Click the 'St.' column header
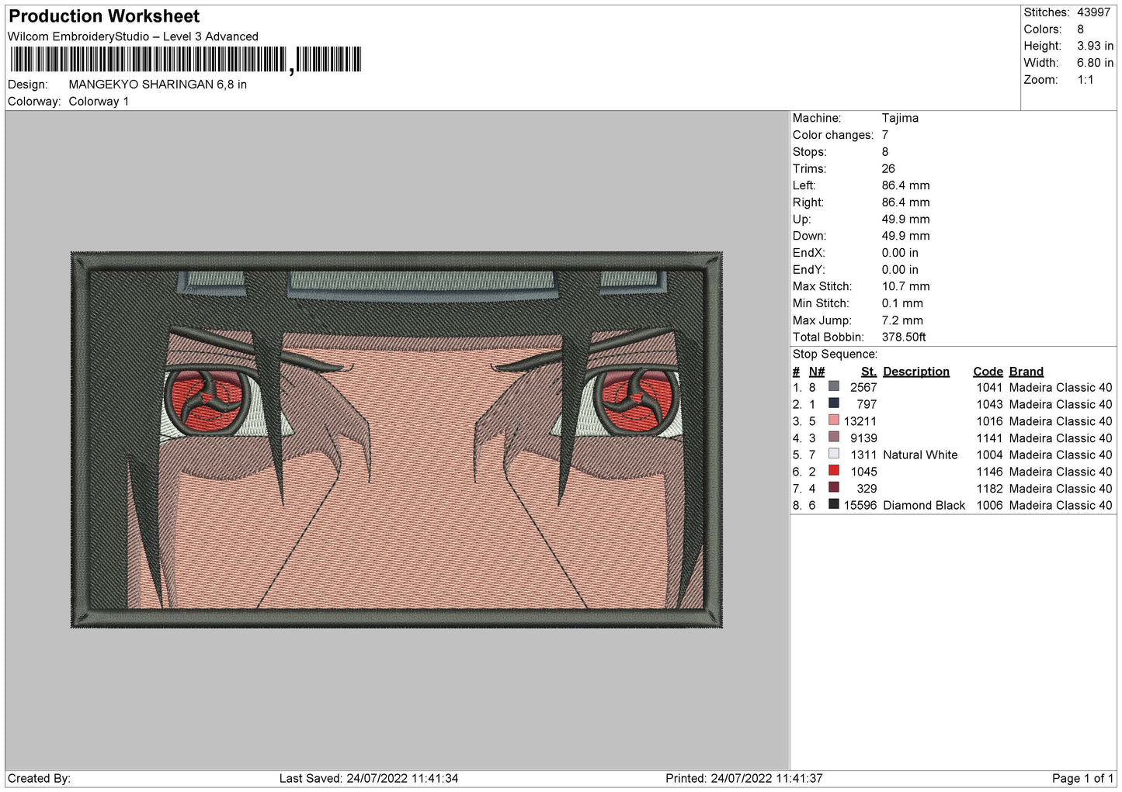 coord(869,372)
